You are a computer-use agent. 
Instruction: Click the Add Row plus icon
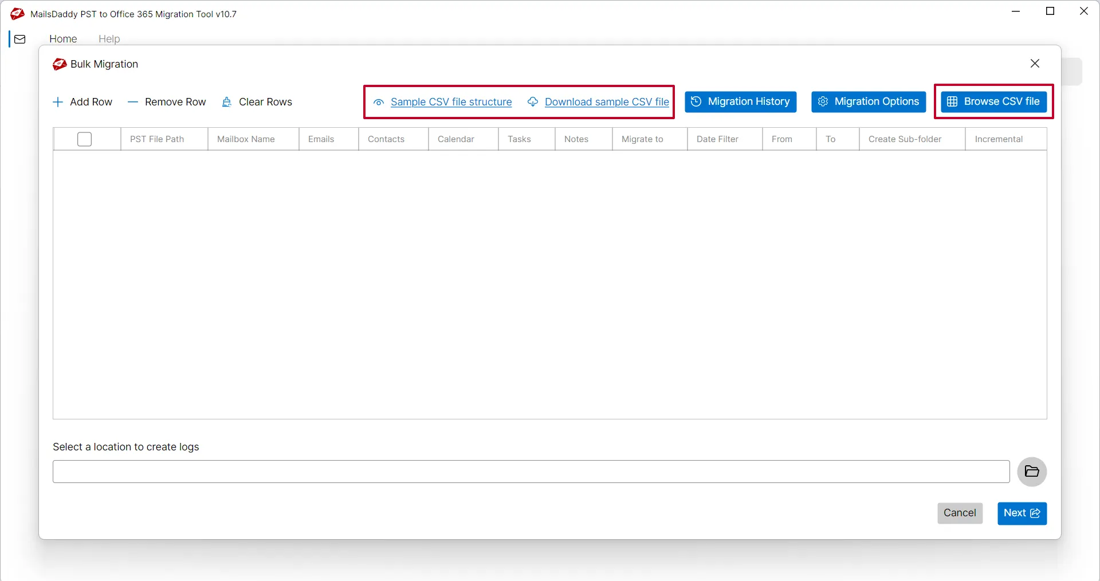click(x=58, y=102)
